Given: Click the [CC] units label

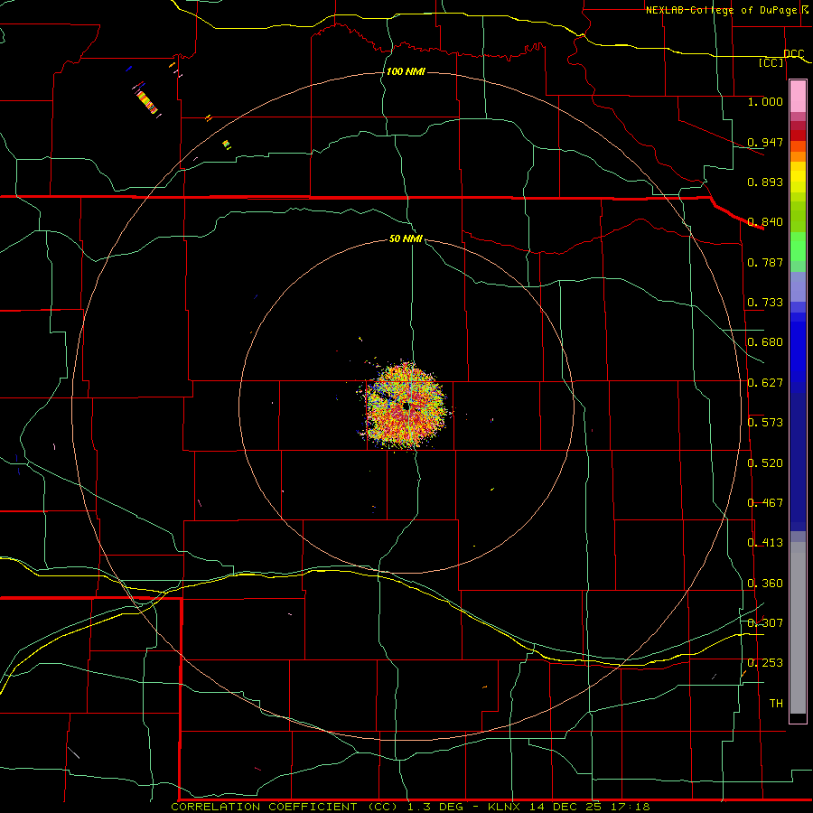Looking at the screenshot, I should 771,62.
